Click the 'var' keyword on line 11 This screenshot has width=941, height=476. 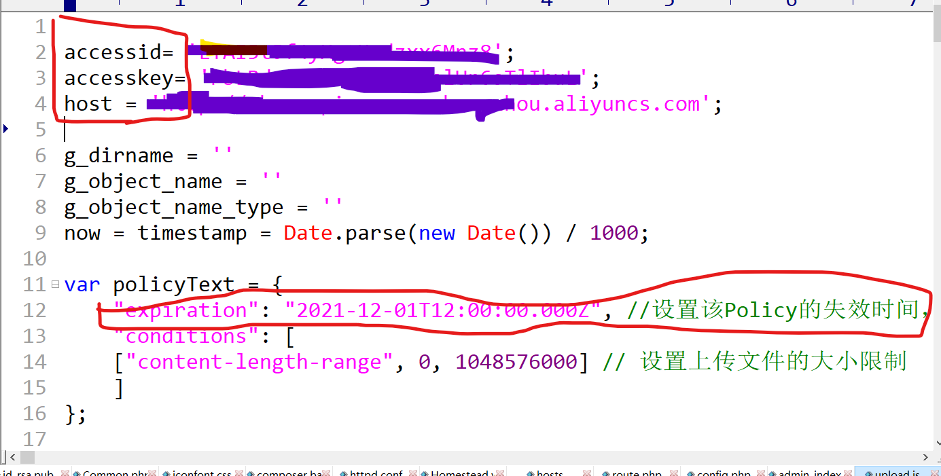[82, 285]
